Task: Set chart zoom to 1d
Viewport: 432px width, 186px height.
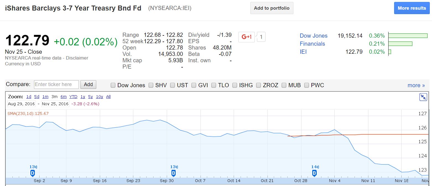Action: (x=29, y=97)
